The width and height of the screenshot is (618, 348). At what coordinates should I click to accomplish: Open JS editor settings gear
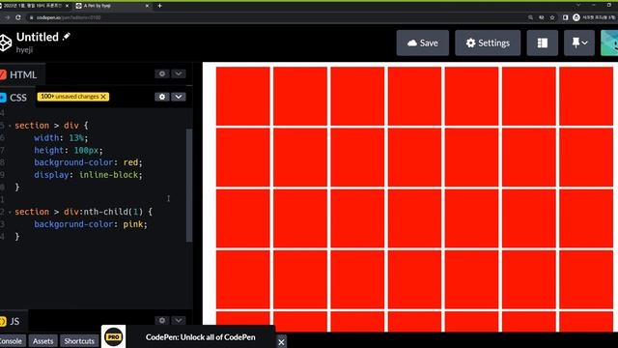click(162, 320)
